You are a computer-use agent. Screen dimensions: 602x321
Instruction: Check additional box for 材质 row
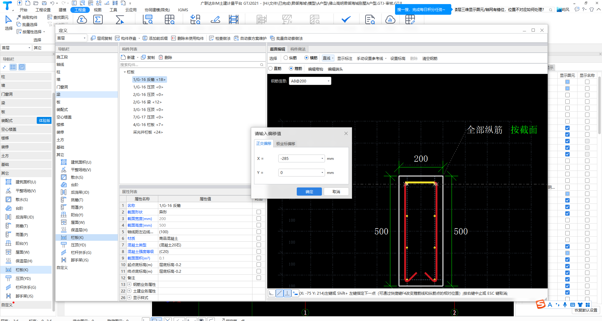pyautogui.click(x=259, y=238)
